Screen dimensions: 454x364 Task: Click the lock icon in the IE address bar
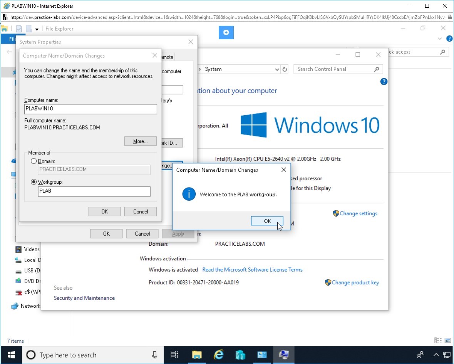pyautogui.click(x=450, y=17)
